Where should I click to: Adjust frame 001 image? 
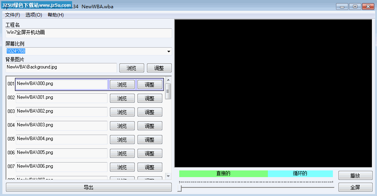tap(150, 85)
